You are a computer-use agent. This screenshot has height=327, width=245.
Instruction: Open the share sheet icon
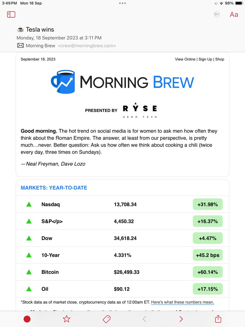pyautogui.click(x=218, y=319)
